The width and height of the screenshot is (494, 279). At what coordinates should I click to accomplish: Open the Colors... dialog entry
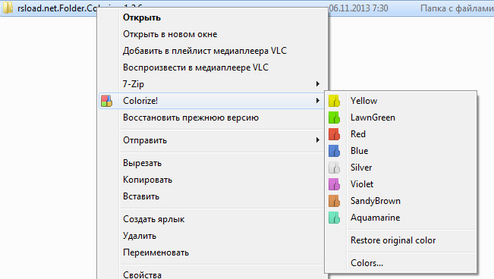pos(367,263)
